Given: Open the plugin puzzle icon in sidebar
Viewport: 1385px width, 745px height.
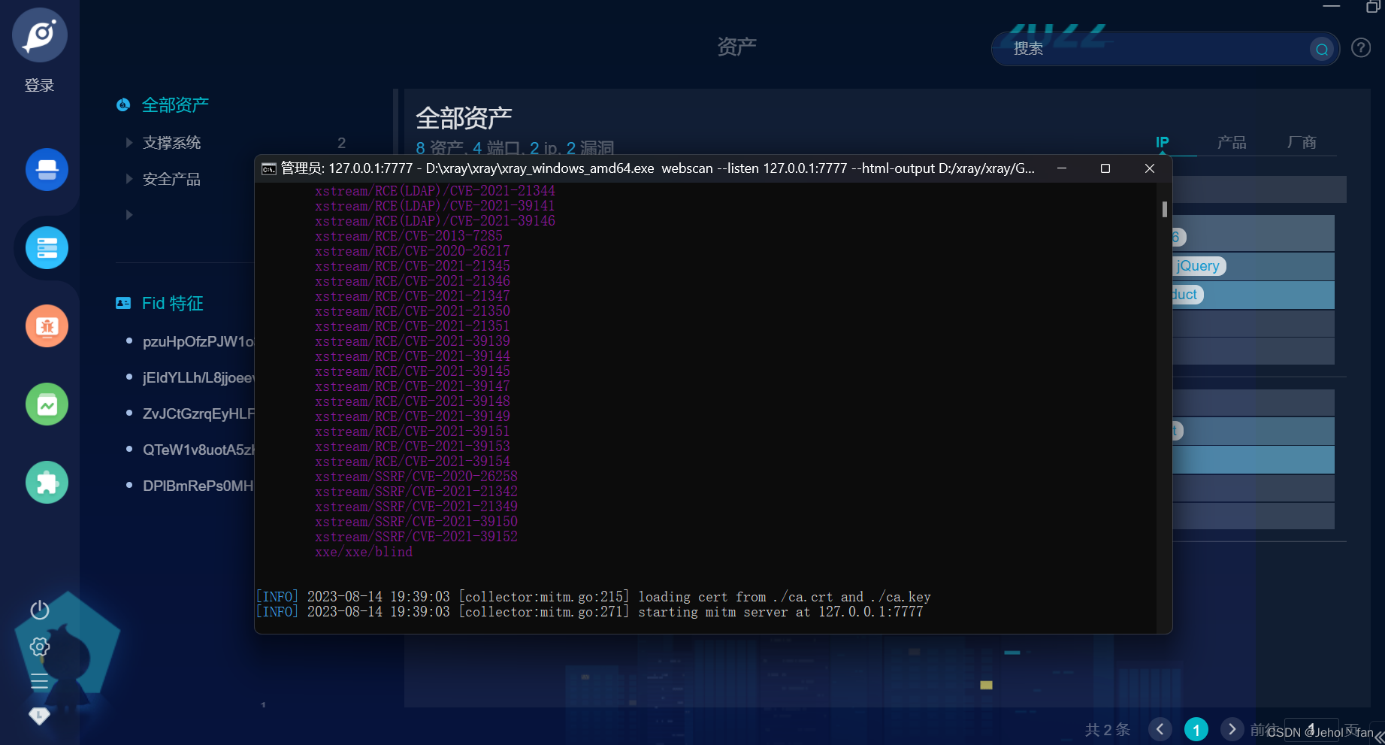Looking at the screenshot, I should pyautogui.click(x=47, y=482).
